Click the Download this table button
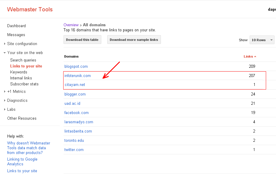This screenshot has width=276, height=174. click(x=82, y=40)
